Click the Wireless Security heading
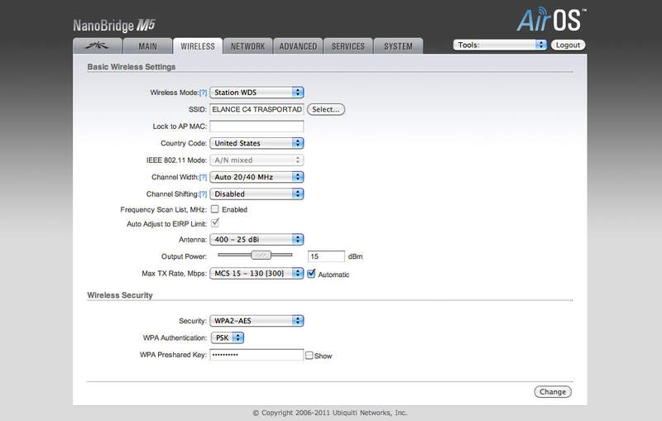The height and width of the screenshot is (421, 662). (120, 295)
